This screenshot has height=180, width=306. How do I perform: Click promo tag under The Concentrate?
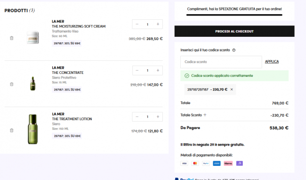[x=67, y=90]
